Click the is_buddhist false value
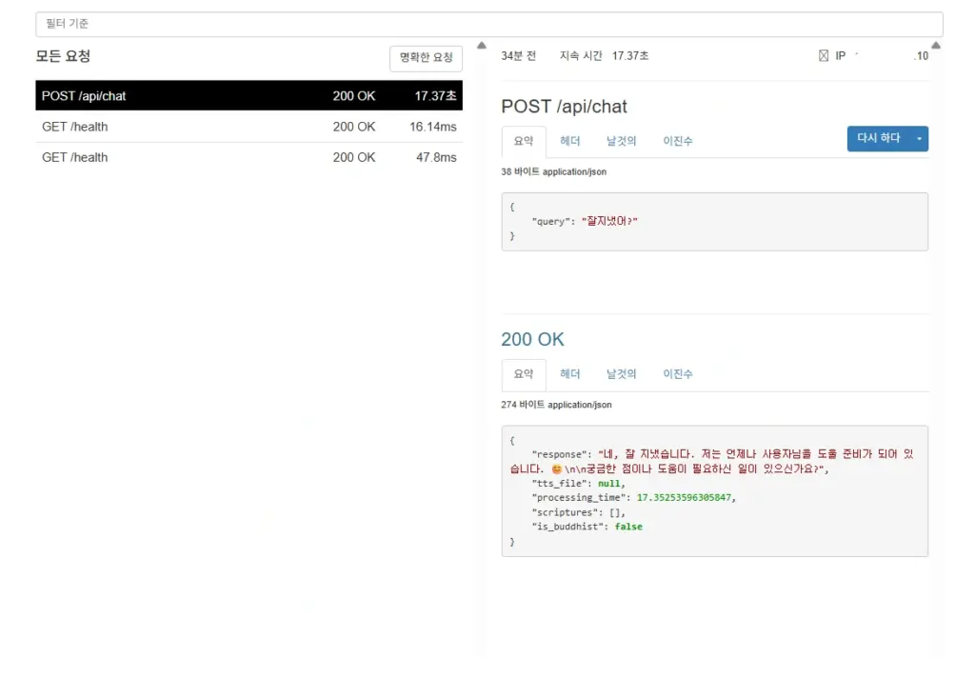This screenshot has width=975, height=698. pos(628,527)
